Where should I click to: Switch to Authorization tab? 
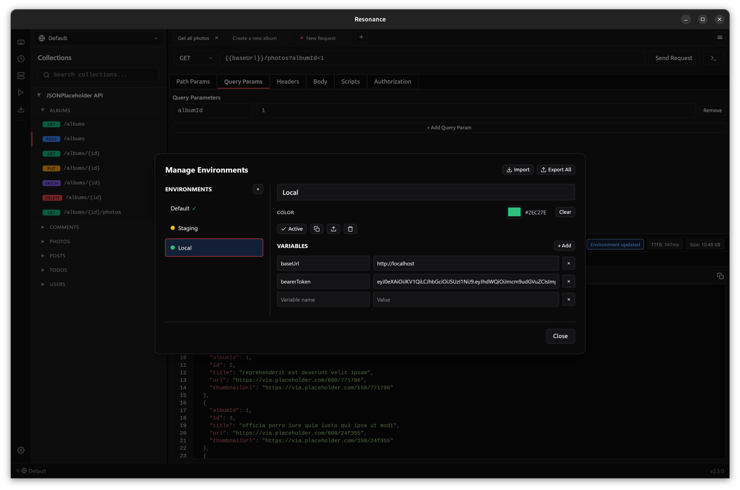[393, 82]
